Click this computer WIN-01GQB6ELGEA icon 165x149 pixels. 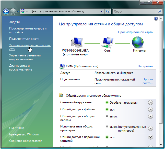point(77,43)
